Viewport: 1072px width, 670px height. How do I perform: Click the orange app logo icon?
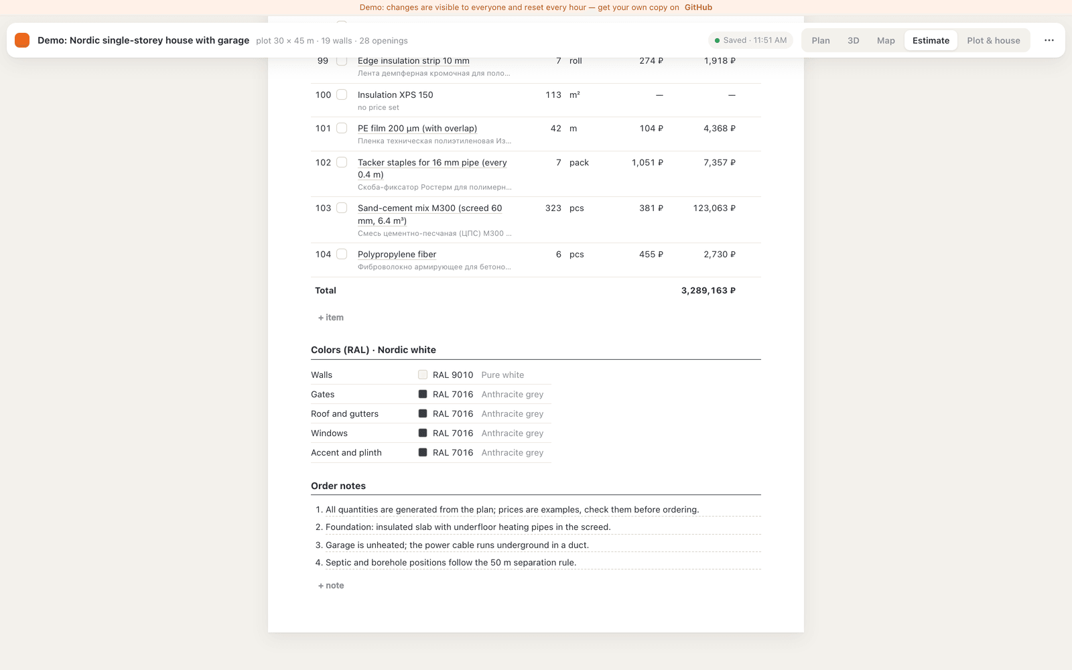pos(22,40)
